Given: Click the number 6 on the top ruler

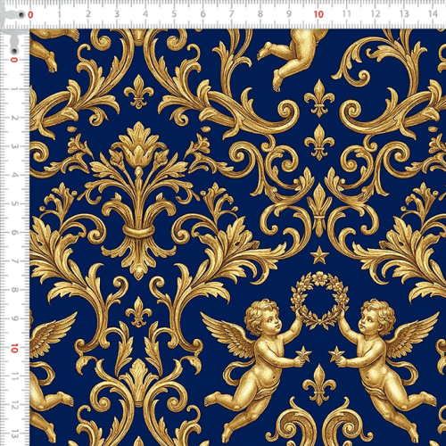Looking at the screenshot, I should pyautogui.click(x=202, y=14).
